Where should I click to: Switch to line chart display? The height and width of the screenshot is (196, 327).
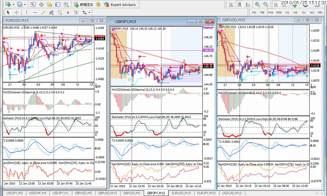[x=247, y=4]
